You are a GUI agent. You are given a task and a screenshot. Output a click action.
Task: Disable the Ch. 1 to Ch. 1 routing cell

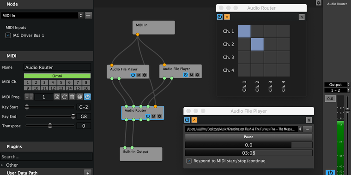(x=244, y=31)
